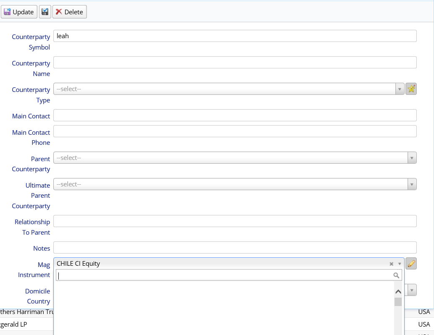Click the red X icon inside the Delete button
434x335 pixels.
tap(58, 12)
